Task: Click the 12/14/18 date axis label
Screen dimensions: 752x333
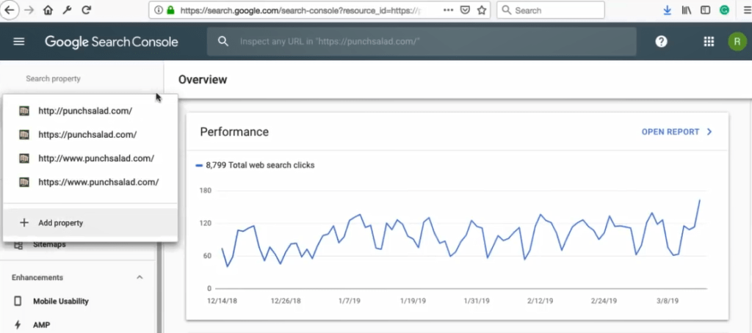Action: 222,301
